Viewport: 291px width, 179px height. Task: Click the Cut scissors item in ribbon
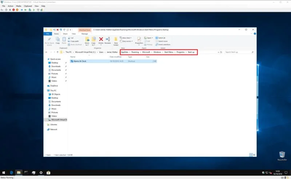71,38
